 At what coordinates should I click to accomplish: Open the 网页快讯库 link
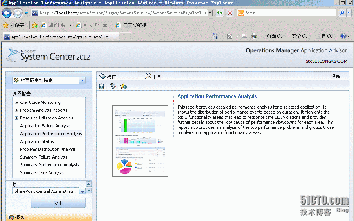[93, 25]
